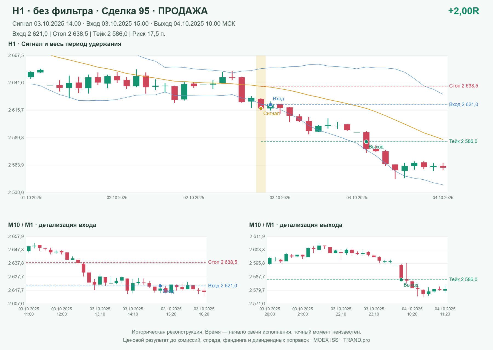Click the '2 538,0' price axis label

[16, 192]
